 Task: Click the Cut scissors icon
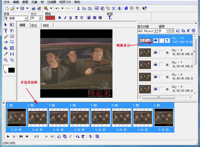click(x=78, y=8)
